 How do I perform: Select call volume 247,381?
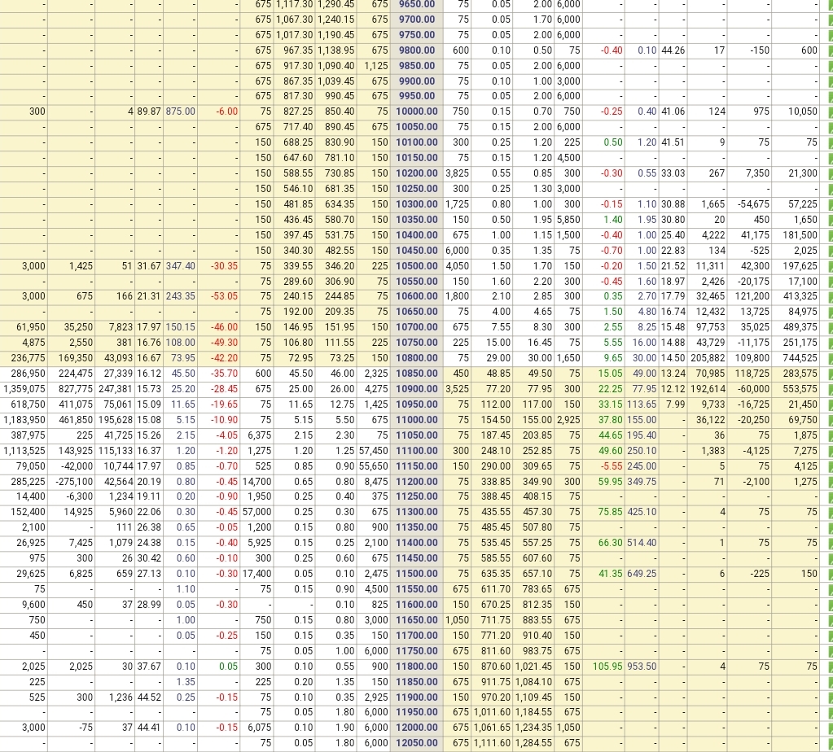coord(116,389)
